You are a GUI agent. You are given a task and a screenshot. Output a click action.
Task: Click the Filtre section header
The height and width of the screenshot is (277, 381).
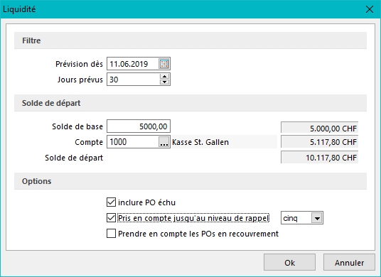pyautogui.click(x=190, y=40)
